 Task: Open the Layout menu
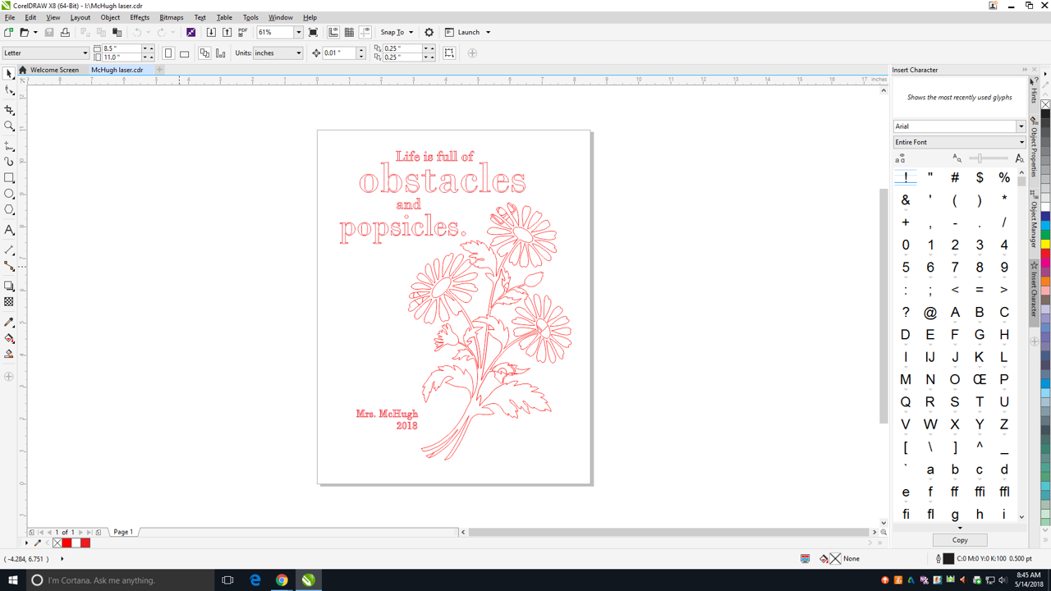click(80, 17)
